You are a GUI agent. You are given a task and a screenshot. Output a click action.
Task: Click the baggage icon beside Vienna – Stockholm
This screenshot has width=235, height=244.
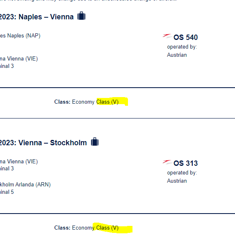coord(95,142)
